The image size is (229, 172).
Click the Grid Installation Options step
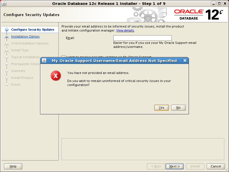30,43
